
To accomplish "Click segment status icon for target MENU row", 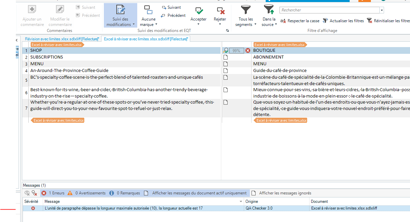I will 226,64.
